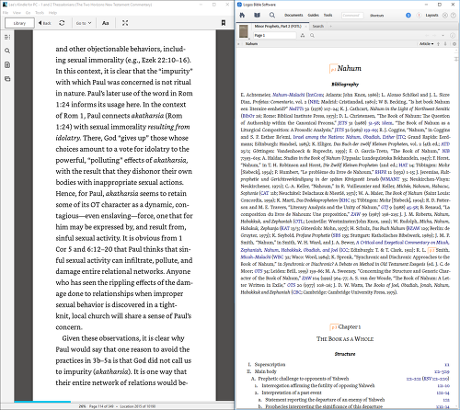Click the Structure subheading text

point(345,354)
